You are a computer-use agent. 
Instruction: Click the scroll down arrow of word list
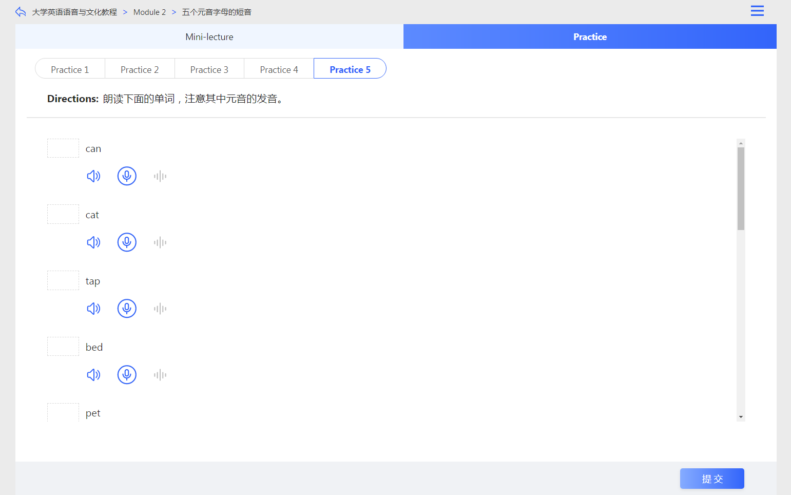click(741, 417)
